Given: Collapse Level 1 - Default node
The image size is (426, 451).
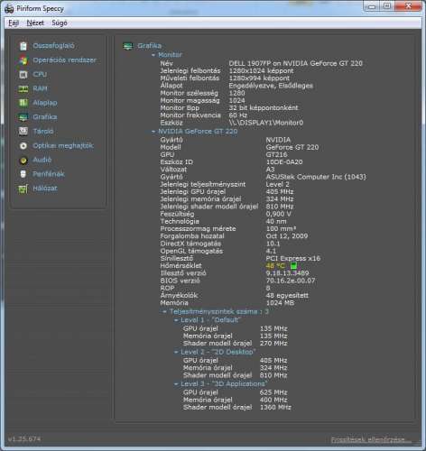Looking at the screenshot, I should click(x=176, y=320).
